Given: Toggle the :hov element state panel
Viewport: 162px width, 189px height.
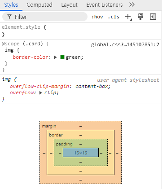Looking at the screenshot, I should click(x=97, y=17).
